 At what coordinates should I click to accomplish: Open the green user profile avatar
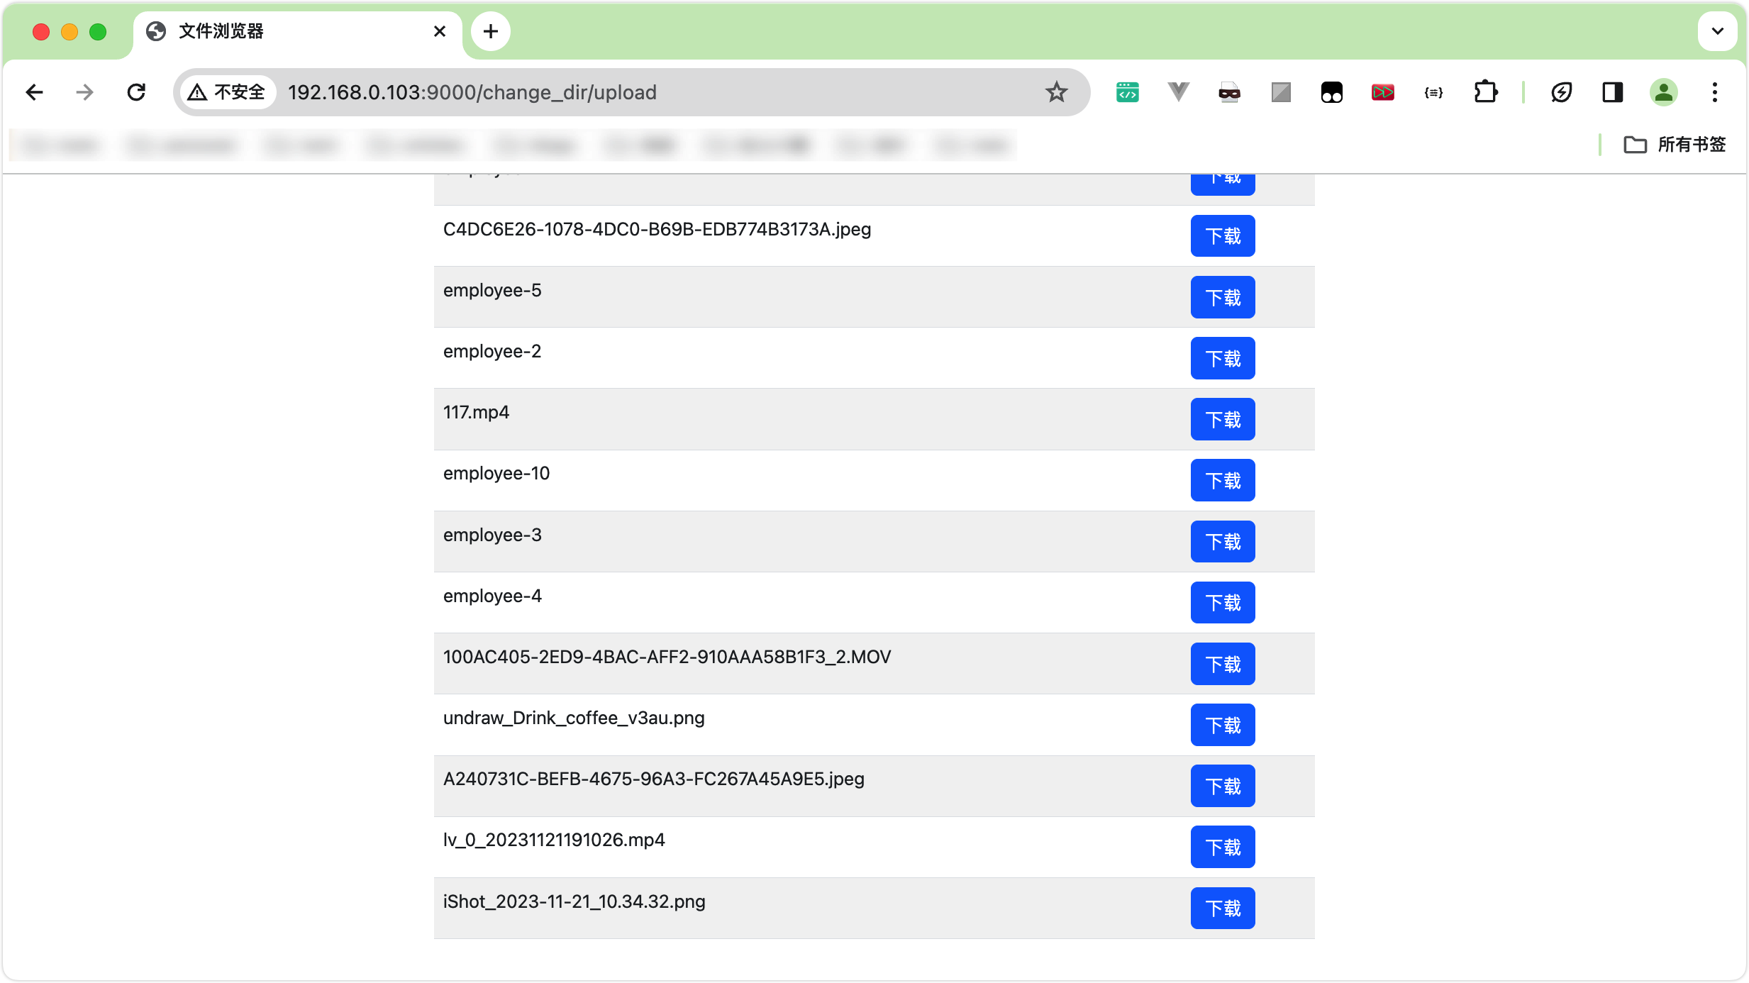1663,92
